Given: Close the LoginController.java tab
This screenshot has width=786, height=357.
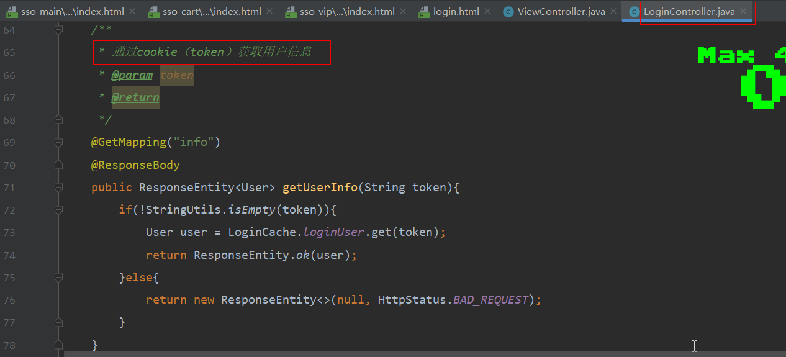Looking at the screenshot, I should [x=743, y=12].
